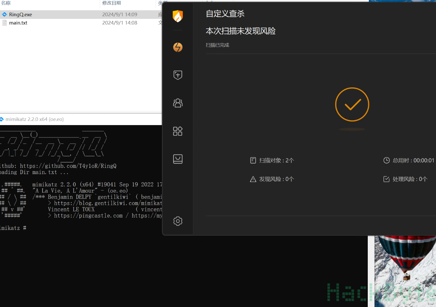The height and width of the screenshot is (307, 436).
Task: Click the 'Benjamin DELPY' line in console
Action: click(97, 197)
